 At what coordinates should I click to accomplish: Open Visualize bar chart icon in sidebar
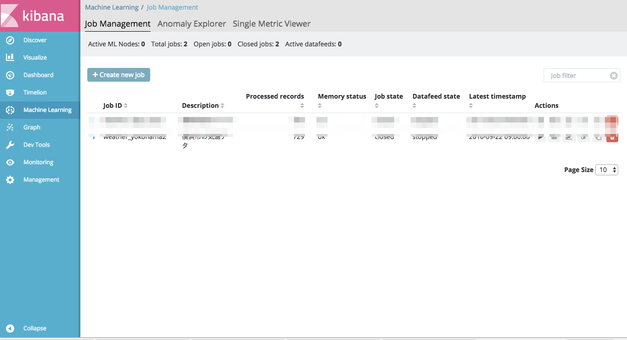click(10, 58)
